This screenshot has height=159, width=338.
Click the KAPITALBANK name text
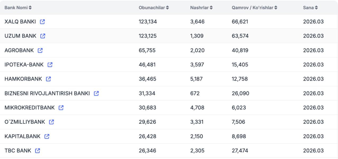click(x=22, y=136)
